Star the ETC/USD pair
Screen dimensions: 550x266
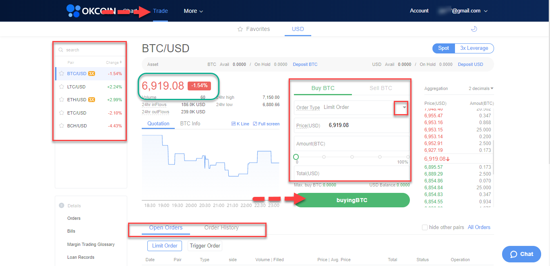click(62, 113)
